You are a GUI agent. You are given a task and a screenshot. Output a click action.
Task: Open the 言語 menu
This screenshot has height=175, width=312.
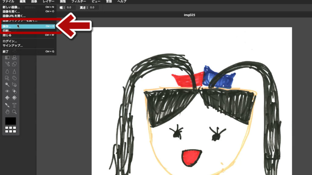point(109,2)
